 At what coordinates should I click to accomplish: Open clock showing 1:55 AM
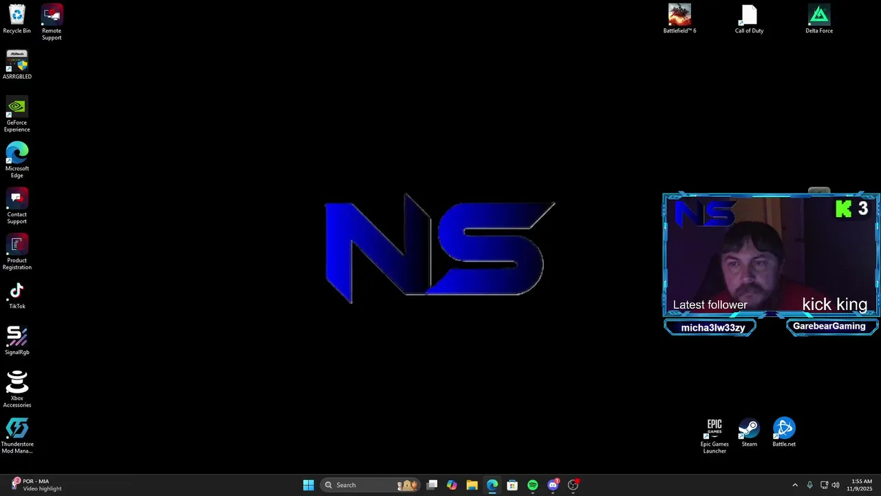861,485
